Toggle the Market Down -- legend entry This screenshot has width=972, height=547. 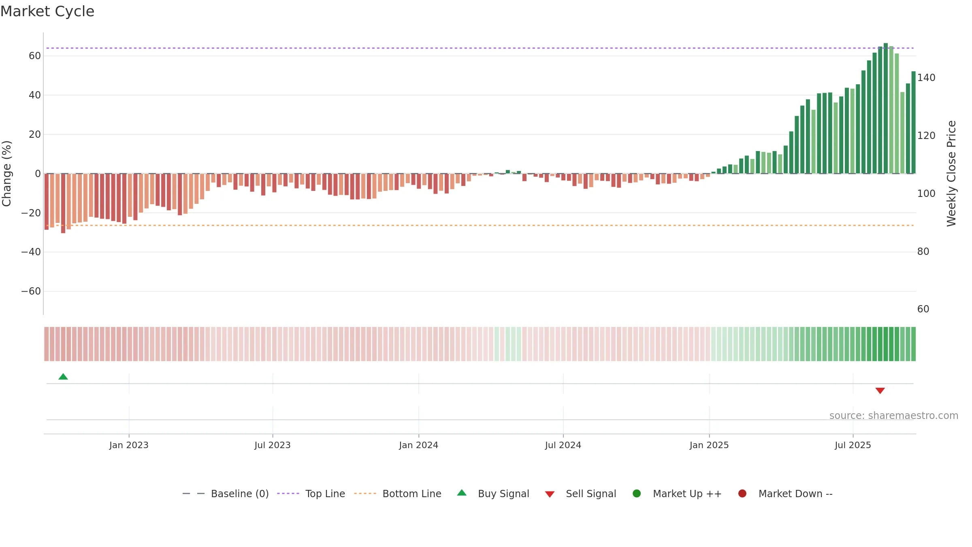click(x=785, y=494)
